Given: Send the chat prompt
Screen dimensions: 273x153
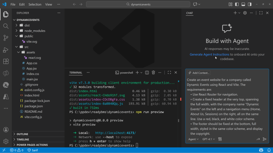Looking at the screenshot, I should coord(264,139).
